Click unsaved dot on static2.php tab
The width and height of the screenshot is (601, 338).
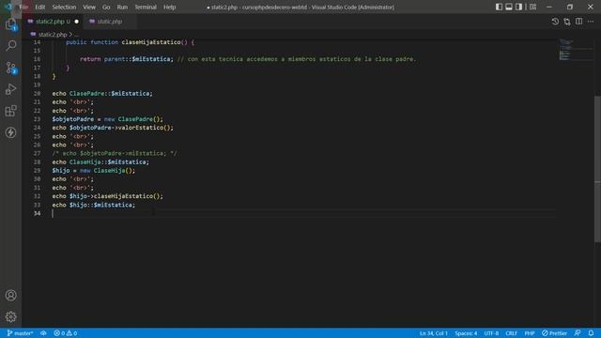(77, 22)
